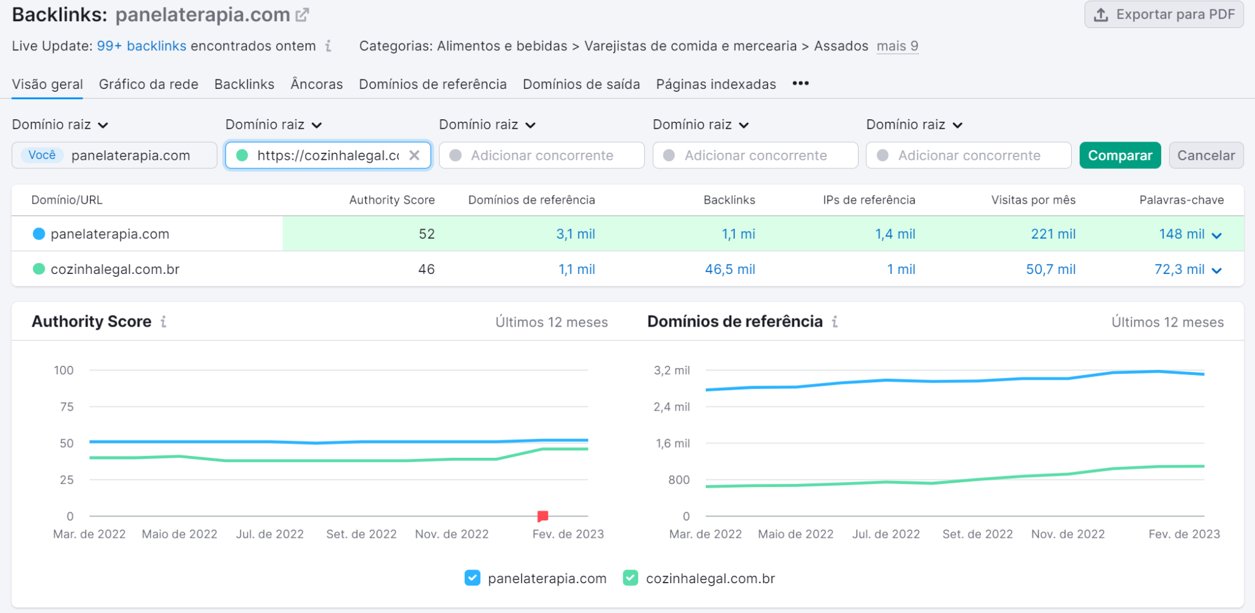
Task: Click the Comparar button
Action: click(x=1120, y=155)
